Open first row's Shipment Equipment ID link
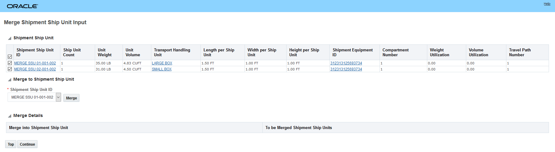The image size is (555, 152). coord(346,63)
